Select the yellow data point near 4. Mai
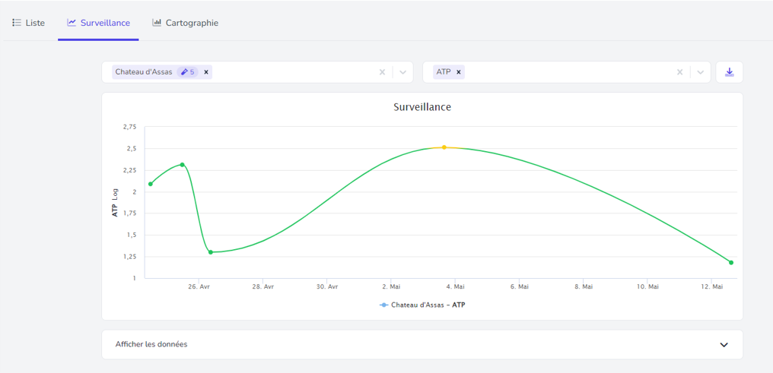The height and width of the screenshot is (373, 773). (x=444, y=147)
